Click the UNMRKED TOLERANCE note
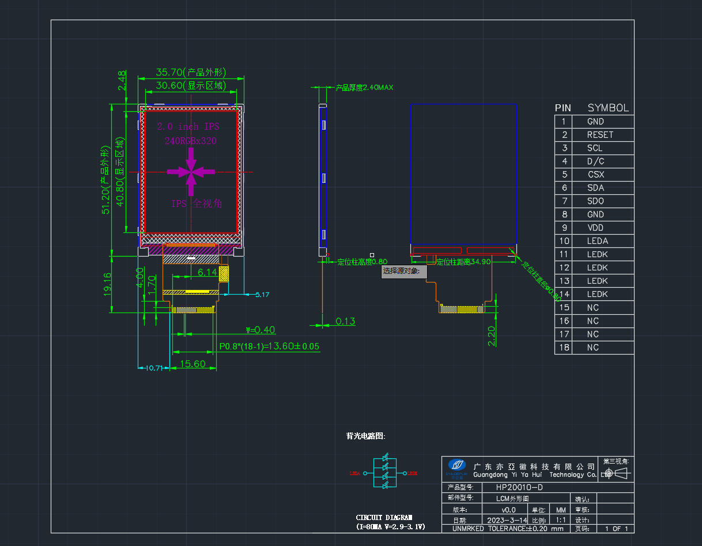Screen dimensions: 702x546 tap(508, 528)
